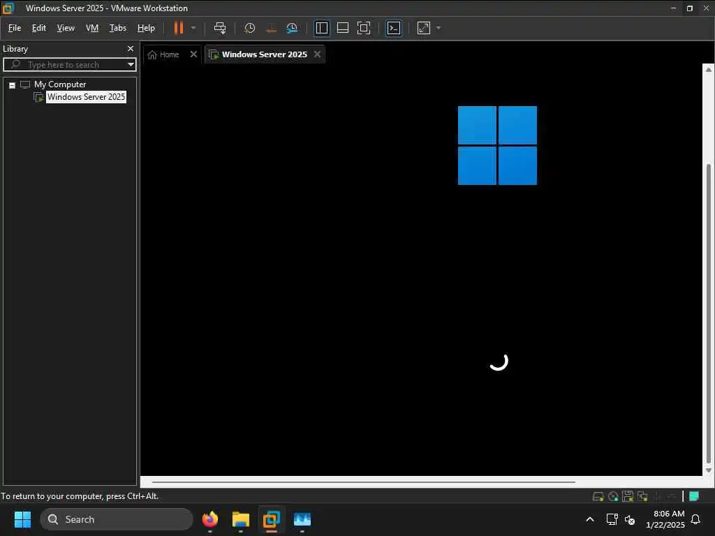
Task: Enter full screen mode icon
Action: pyautogui.click(x=363, y=28)
